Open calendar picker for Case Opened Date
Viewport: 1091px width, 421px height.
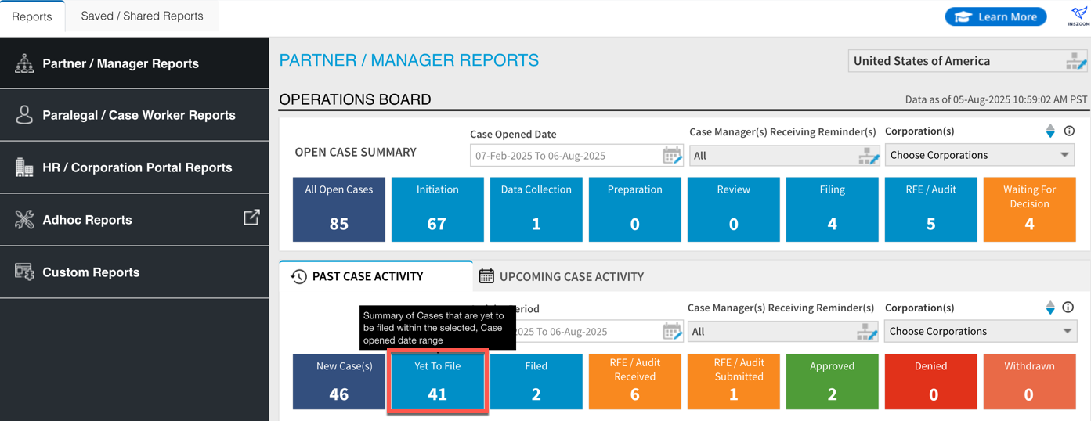671,156
